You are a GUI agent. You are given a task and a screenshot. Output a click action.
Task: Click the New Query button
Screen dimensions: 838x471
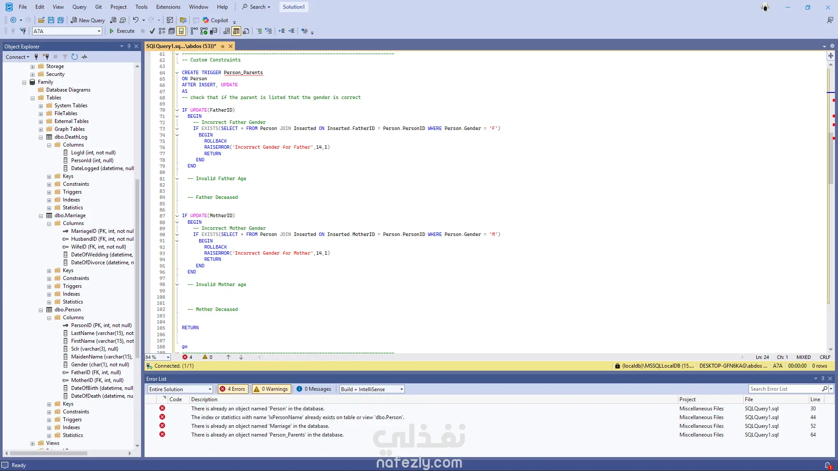[88, 20]
